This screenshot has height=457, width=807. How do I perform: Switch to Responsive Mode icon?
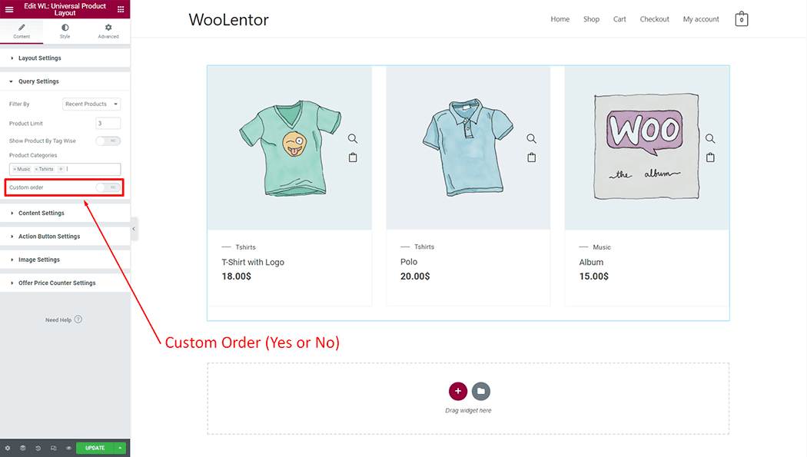click(53, 448)
